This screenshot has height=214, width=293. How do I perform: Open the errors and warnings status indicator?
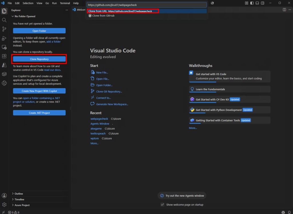coord(14,212)
